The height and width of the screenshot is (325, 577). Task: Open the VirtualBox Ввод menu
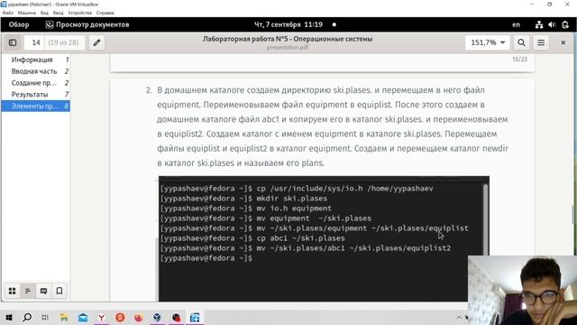tap(58, 13)
